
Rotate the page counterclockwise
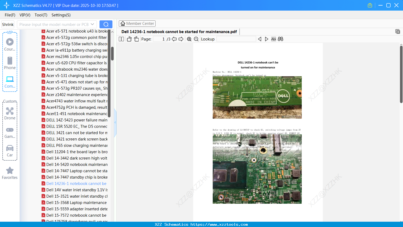pyautogui.click(x=129, y=39)
